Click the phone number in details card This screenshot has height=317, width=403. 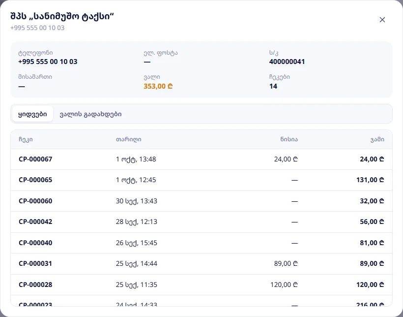pos(48,62)
